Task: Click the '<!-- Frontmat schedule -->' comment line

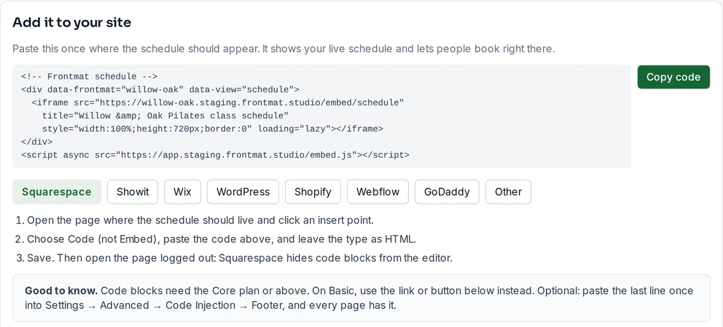Action: tap(89, 76)
